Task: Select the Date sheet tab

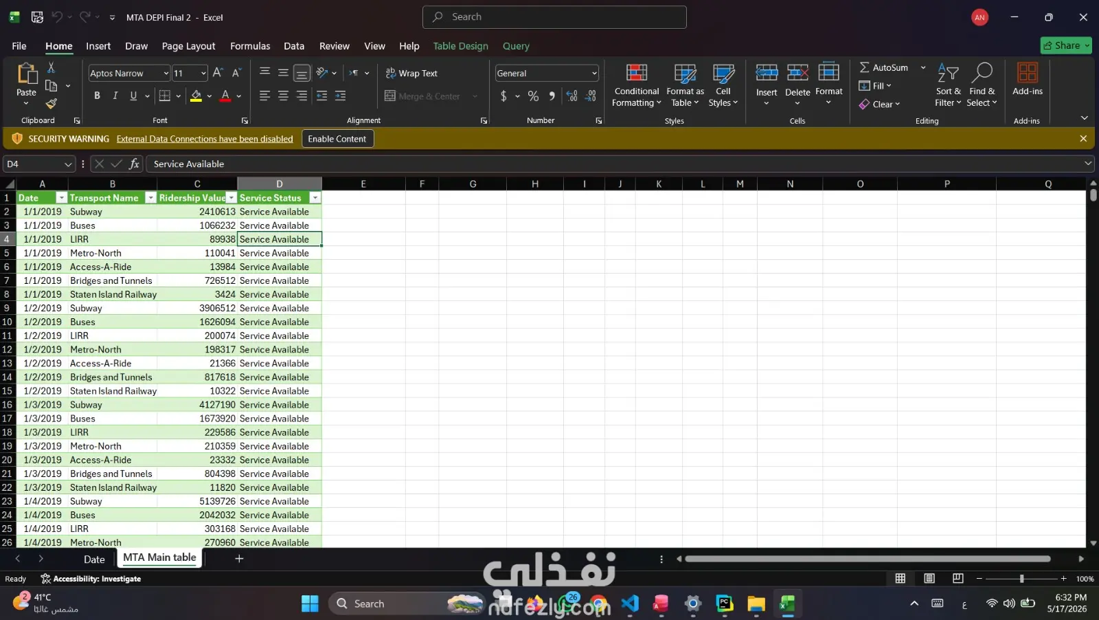Action: pyautogui.click(x=94, y=559)
